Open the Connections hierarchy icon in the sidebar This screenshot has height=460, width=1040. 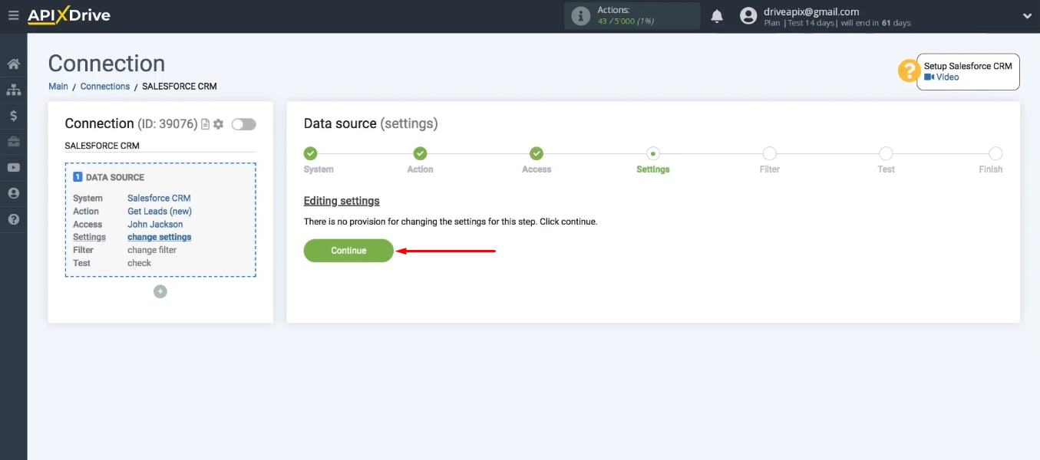tap(13, 90)
